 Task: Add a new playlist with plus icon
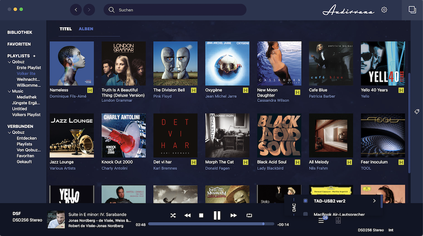(x=34, y=56)
